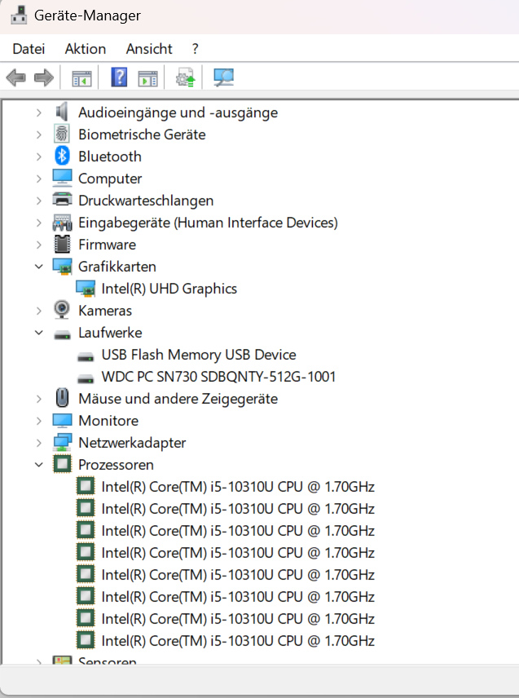Viewport: 519px width, 698px height.
Task: Toggle the console tree pane toolbar icon
Action: (81, 78)
